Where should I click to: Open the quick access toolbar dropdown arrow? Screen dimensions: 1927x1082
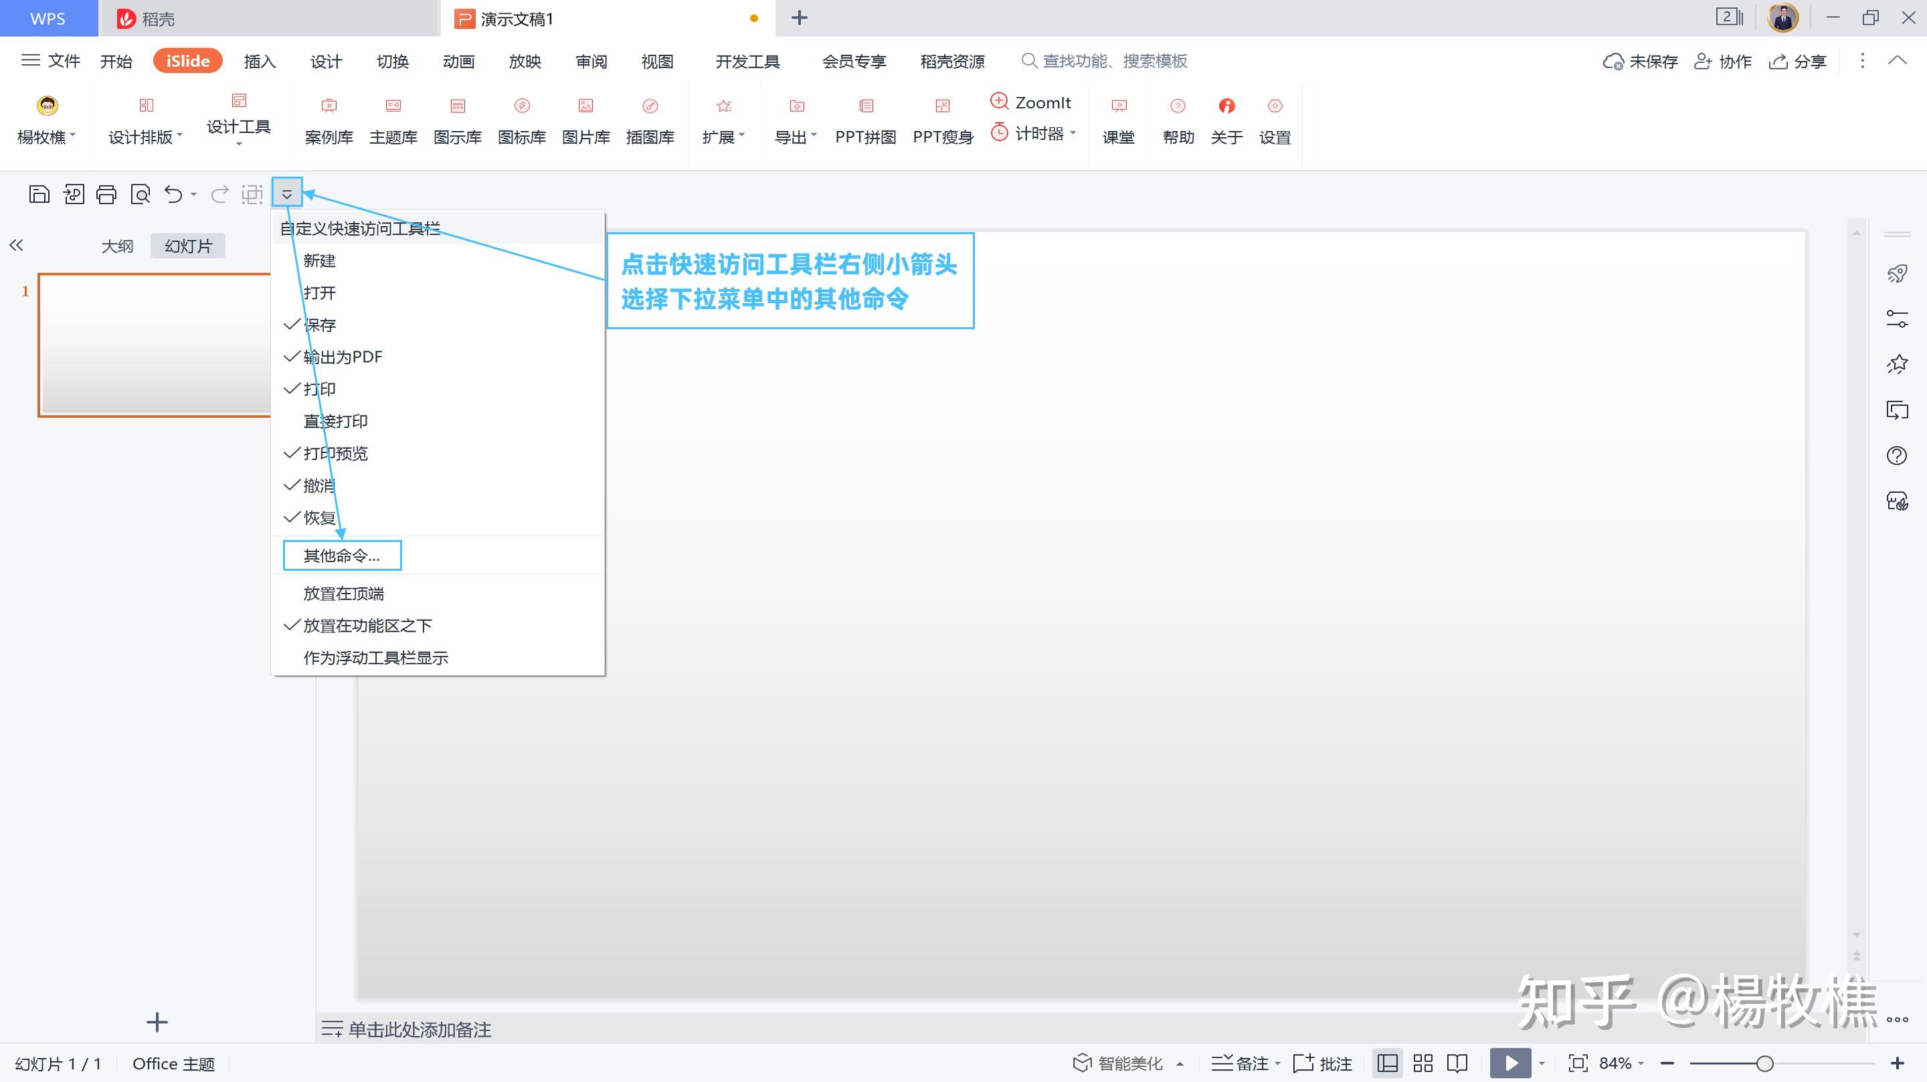(x=287, y=192)
